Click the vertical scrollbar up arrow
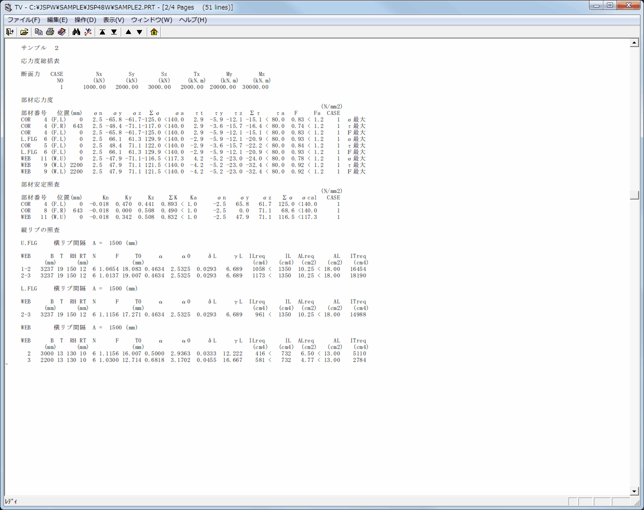This screenshot has width=644, height=510. pyautogui.click(x=634, y=43)
